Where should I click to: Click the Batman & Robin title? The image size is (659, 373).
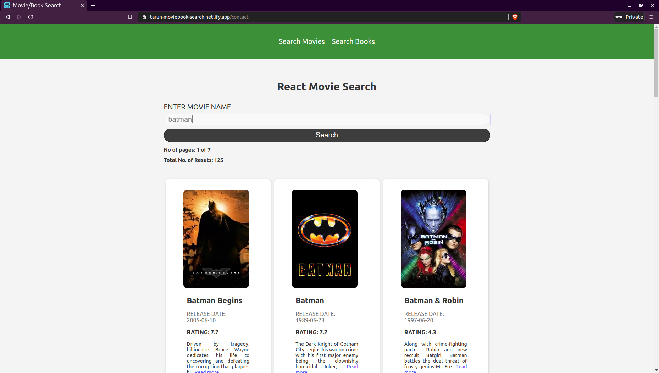pyautogui.click(x=433, y=300)
